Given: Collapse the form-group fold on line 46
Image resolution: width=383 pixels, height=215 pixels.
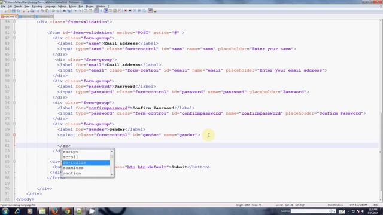Looking at the screenshot, I should point(14,60).
